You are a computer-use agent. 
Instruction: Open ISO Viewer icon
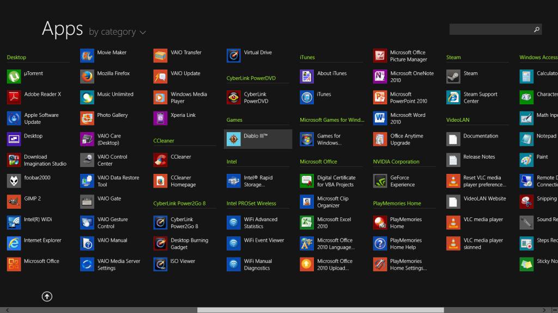(x=161, y=265)
